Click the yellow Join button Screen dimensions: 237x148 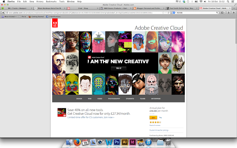pos(153,118)
